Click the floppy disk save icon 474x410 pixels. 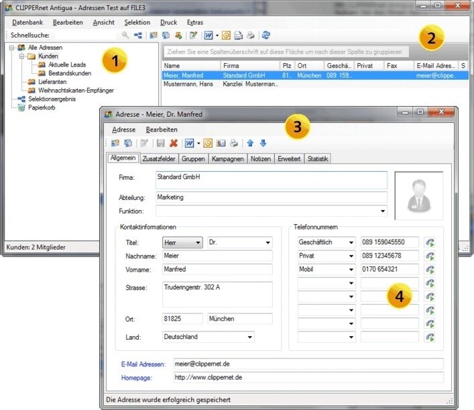[x=160, y=143]
